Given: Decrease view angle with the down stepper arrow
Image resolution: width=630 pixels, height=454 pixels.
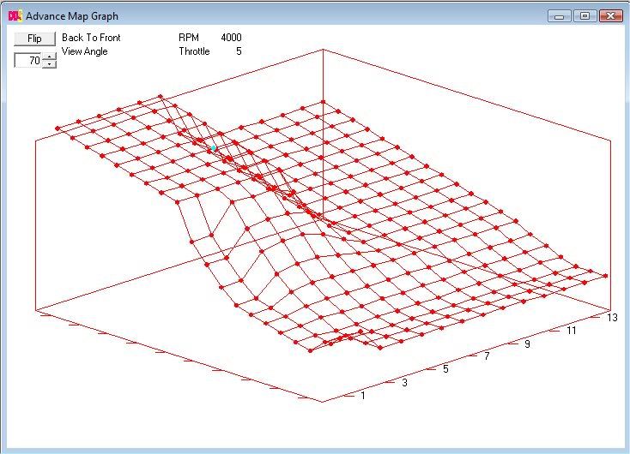Looking at the screenshot, I should point(50,64).
